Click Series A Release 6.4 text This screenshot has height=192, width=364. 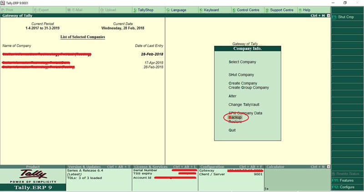85,171
